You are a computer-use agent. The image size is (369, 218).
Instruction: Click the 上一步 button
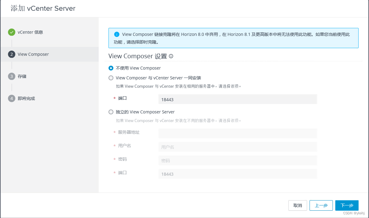coord(321,205)
